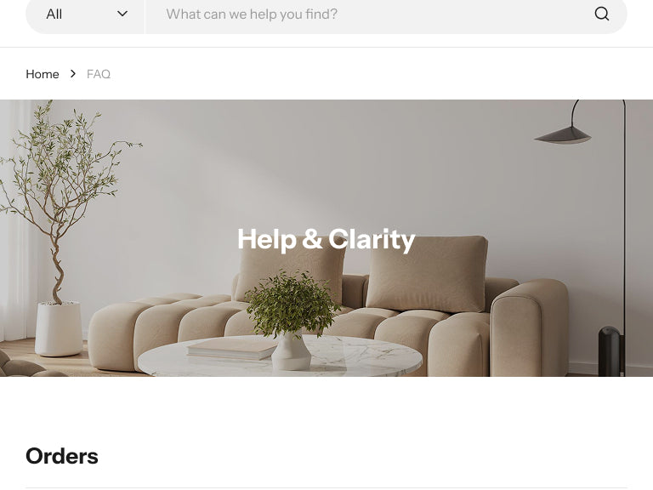Click the black cylinder beside the lamp base
The height and width of the screenshot is (490, 653).
coord(610,351)
